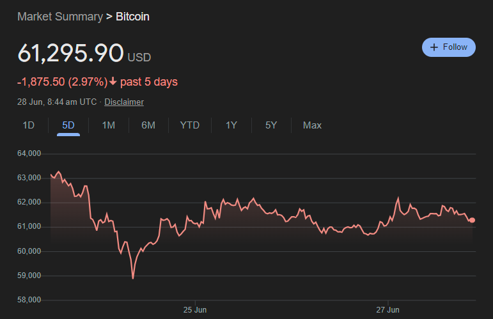Click the chart's current price endpoint dot
Viewport: 493px width, 319px height.
[472, 220]
